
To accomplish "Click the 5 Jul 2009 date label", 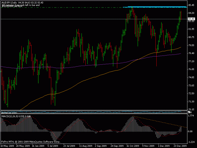I will click(x=53, y=146).
